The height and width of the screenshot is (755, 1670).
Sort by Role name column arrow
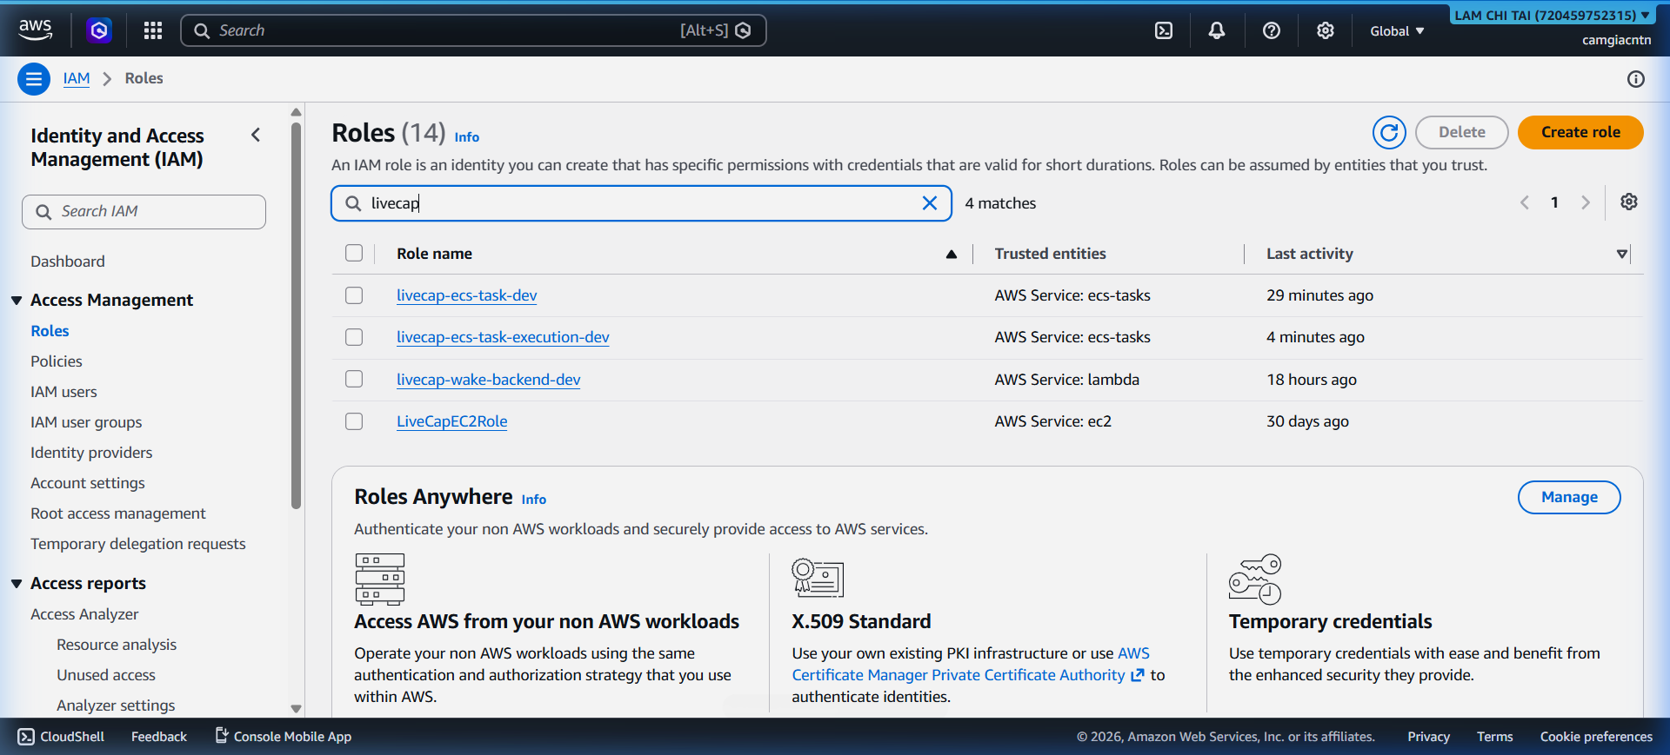coord(952,254)
